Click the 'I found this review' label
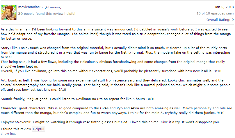 (16, 129)
